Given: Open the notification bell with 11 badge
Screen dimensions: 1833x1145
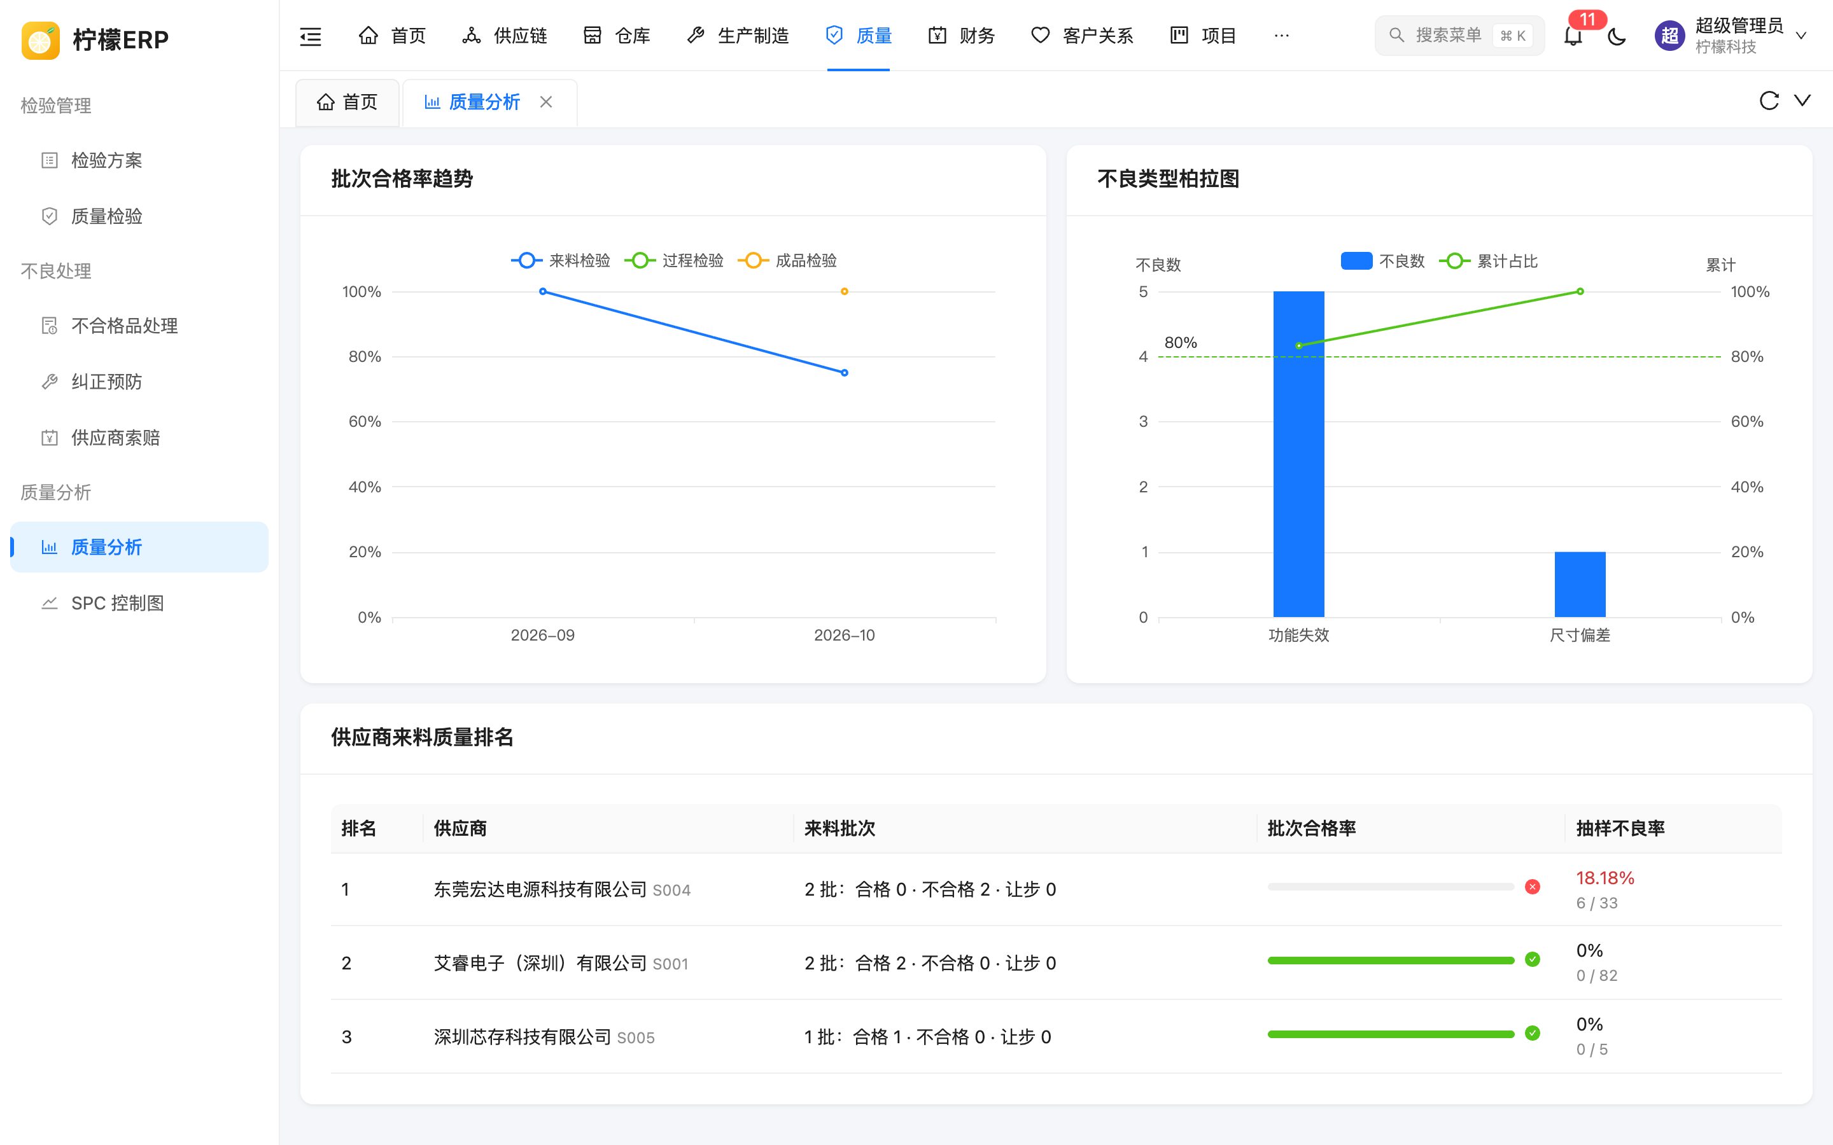Looking at the screenshot, I should pos(1573,36).
